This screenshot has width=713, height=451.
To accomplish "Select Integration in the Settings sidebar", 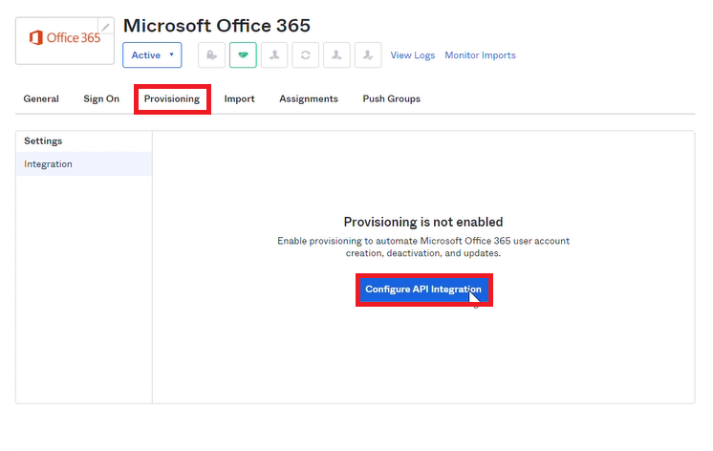I will (84, 163).
